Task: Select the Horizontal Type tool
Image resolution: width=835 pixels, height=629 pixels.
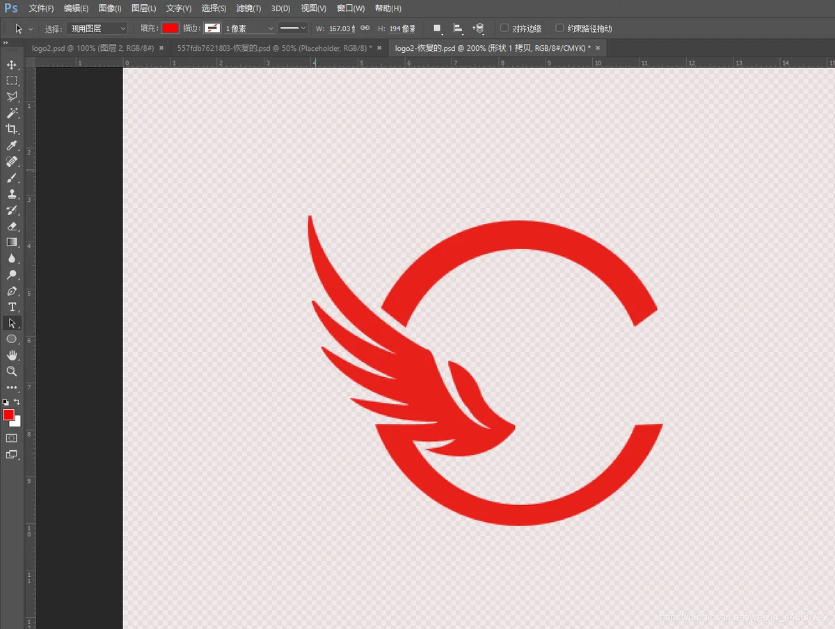Action: click(12, 307)
